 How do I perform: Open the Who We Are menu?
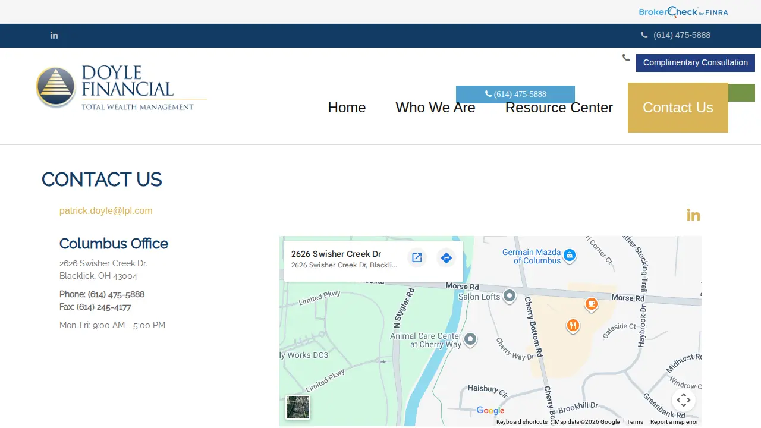click(x=435, y=108)
